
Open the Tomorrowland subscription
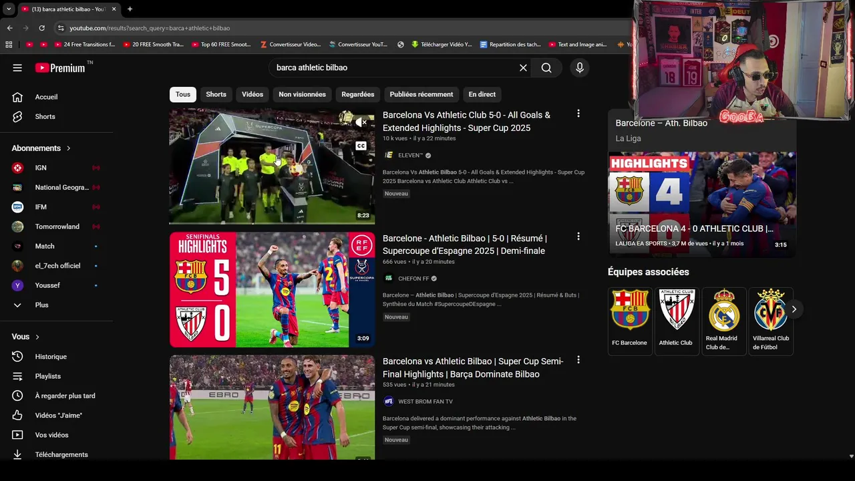click(x=57, y=226)
